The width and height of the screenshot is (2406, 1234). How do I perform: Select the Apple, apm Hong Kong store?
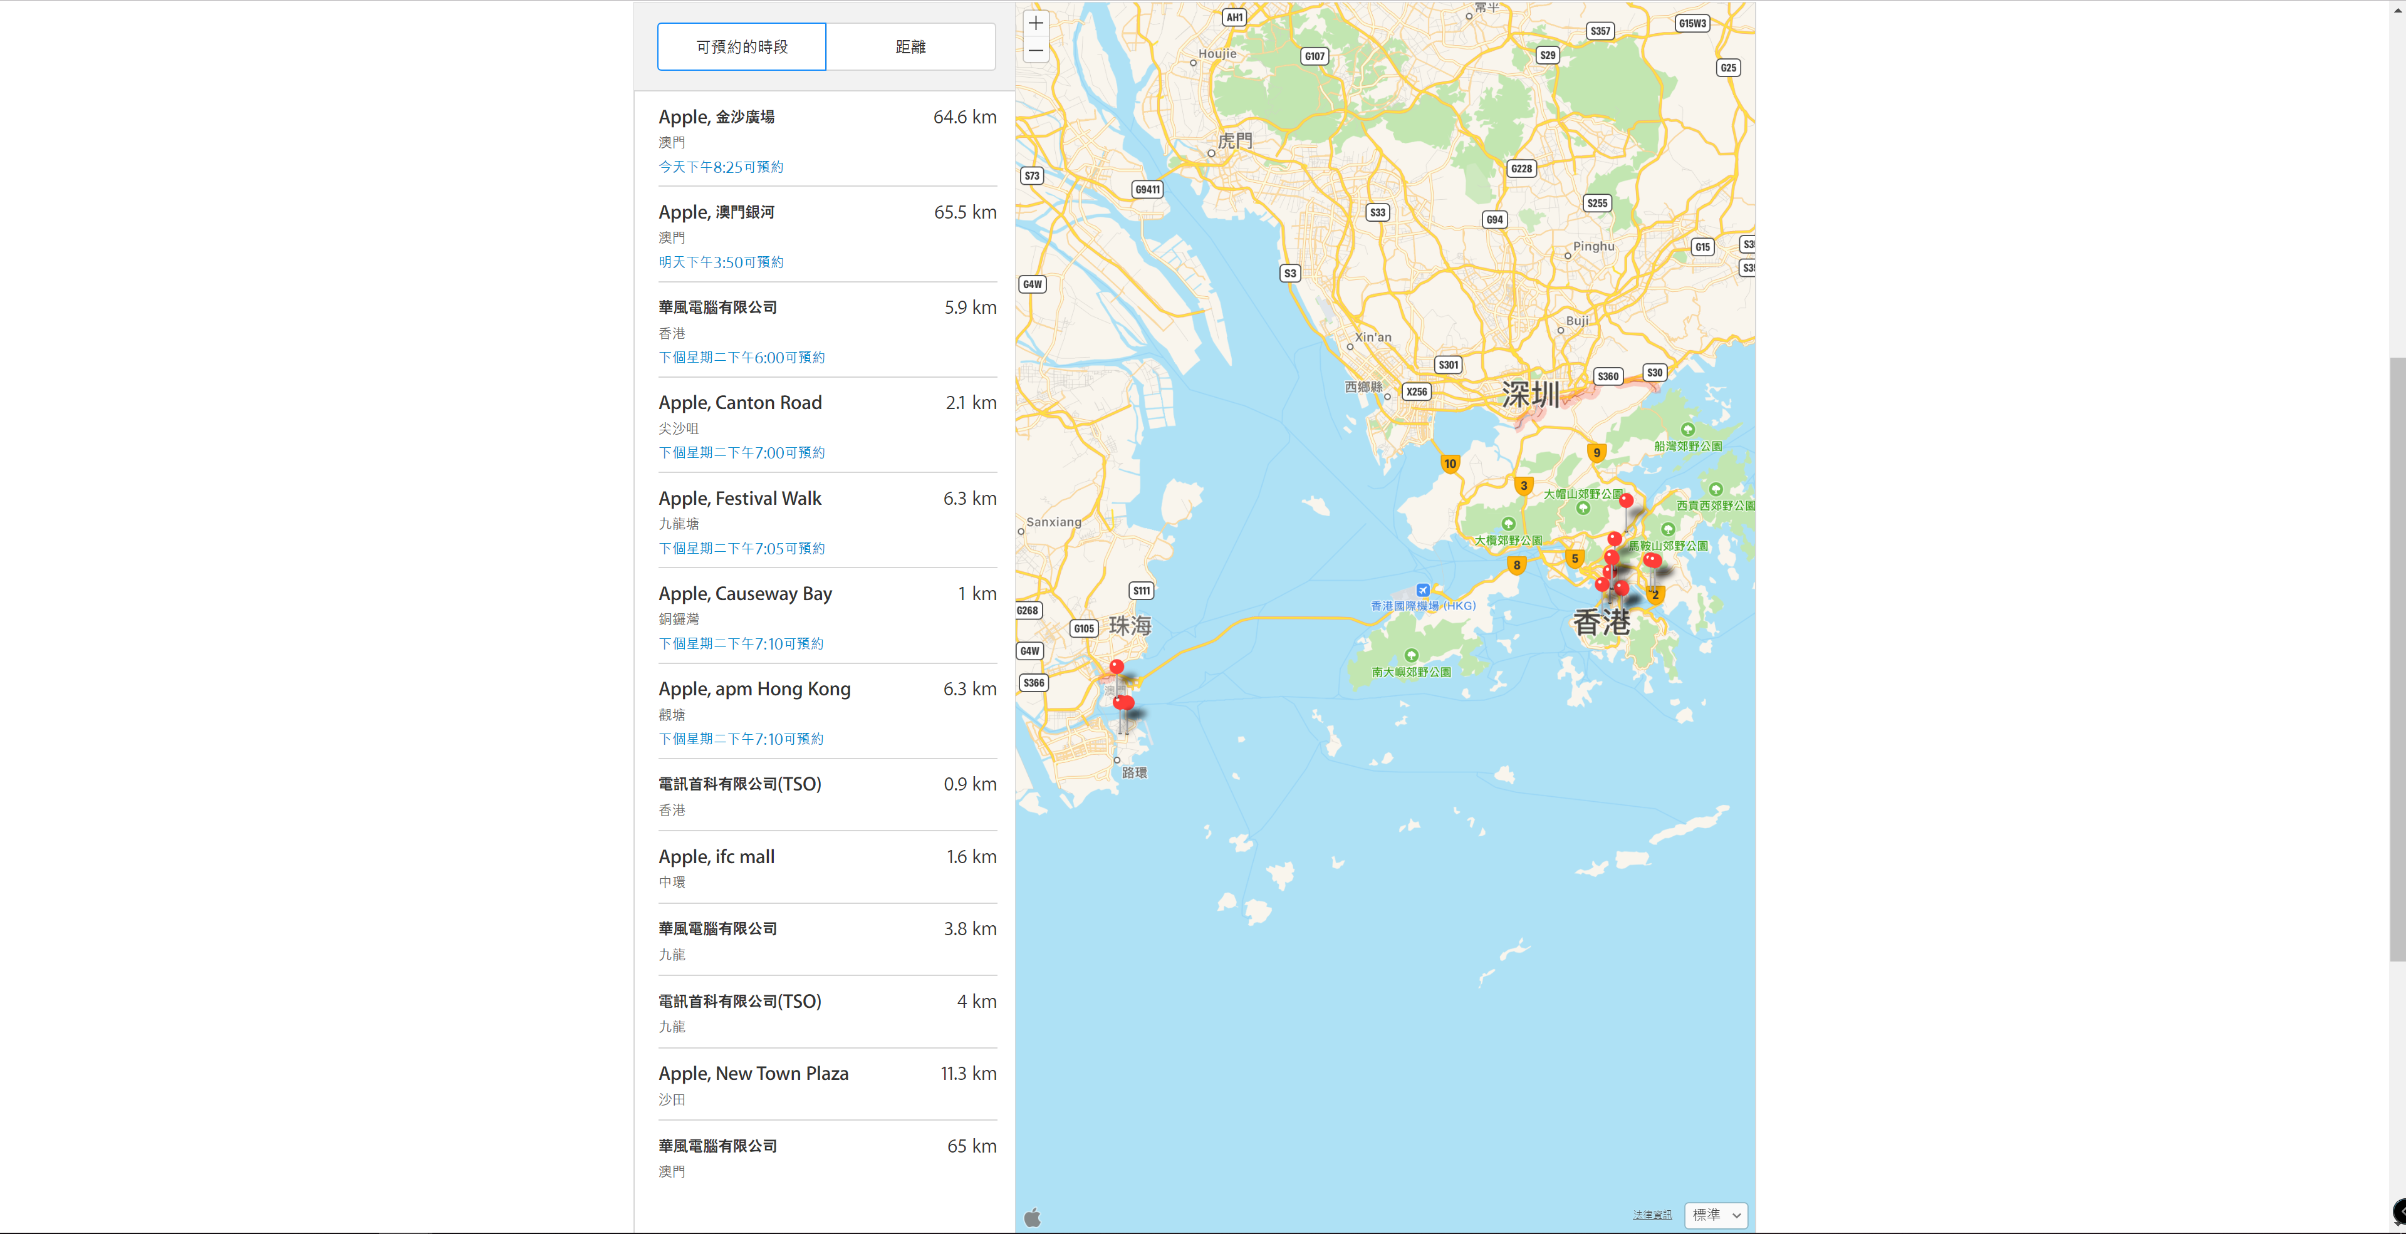[828, 712]
